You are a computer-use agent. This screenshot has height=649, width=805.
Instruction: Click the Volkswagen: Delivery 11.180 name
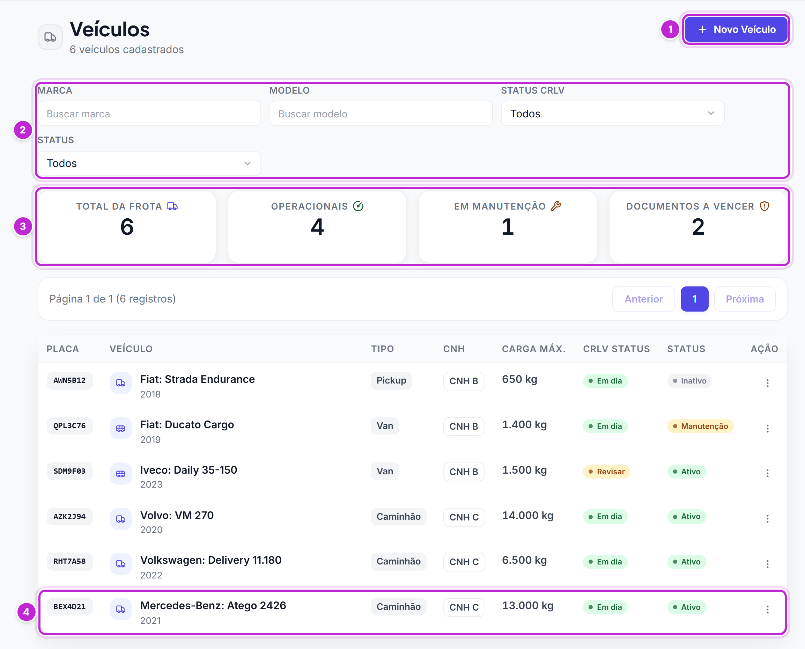[x=211, y=560]
